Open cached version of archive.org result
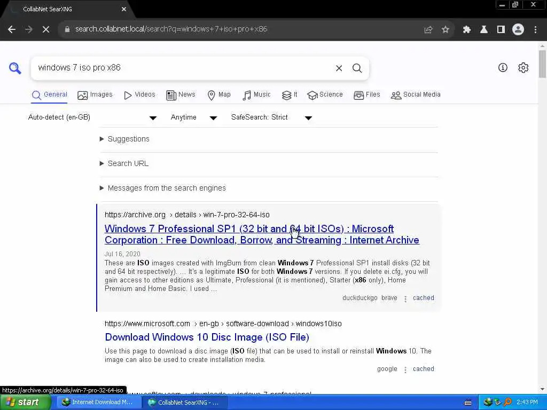 coord(424,298)
